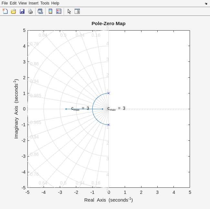Expand the View menu
The image size is (210, 209).
pos(23,3)
